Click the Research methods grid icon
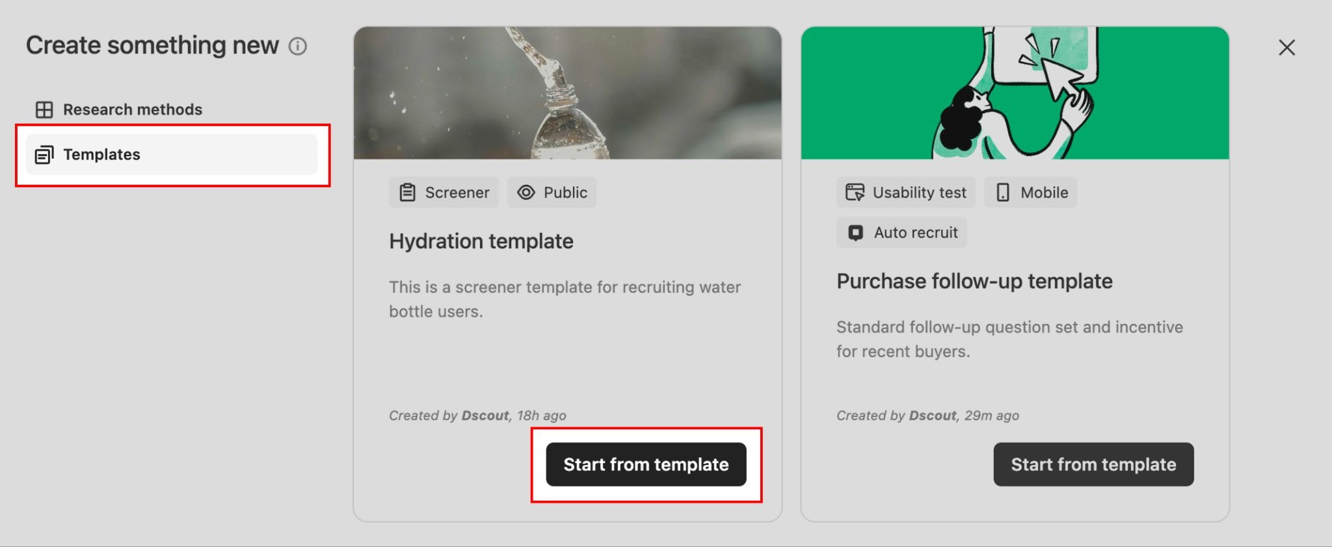Image resolution: width=1332 pixels, height=547 pixels. pos(44,110)
